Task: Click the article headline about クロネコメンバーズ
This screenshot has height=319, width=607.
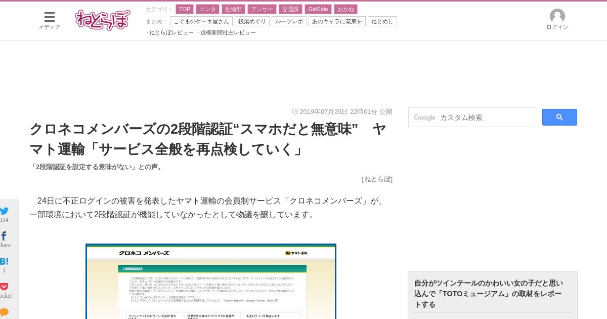Action: [208, 139]
